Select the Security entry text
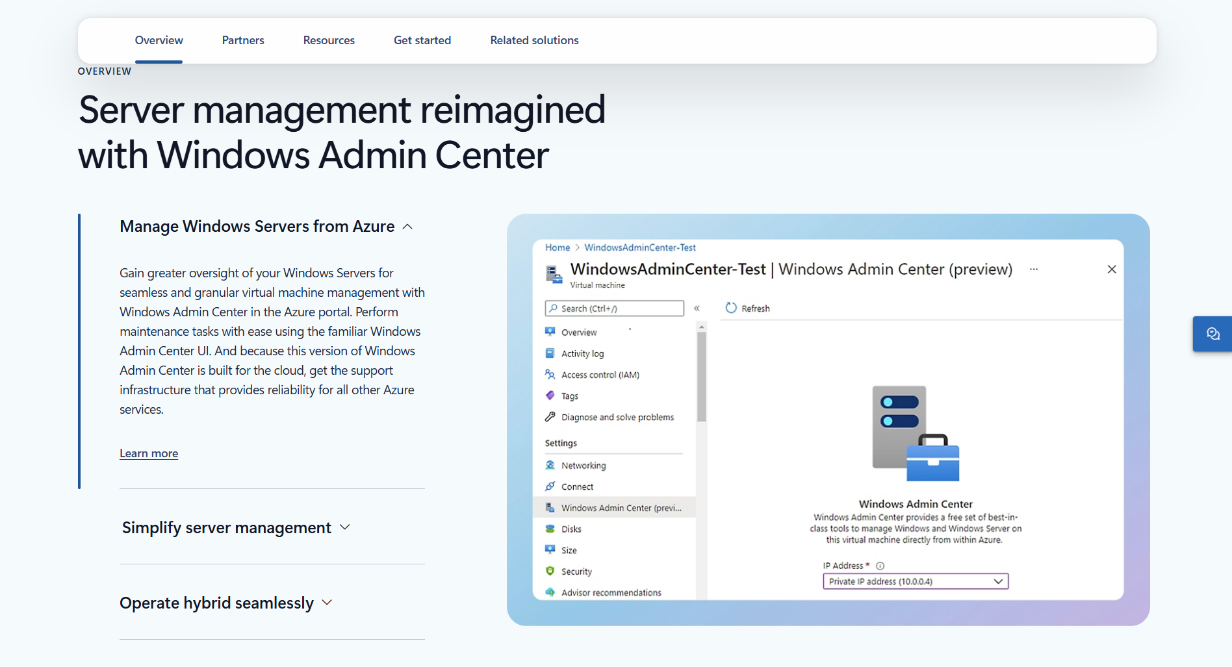This screenshot has width=1232, height=667. pyautogui.click(x=577, y=572)
